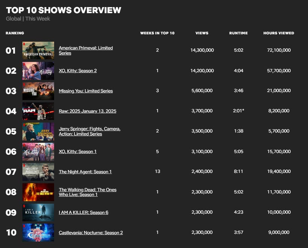Click the 21,000,000 hours viewed value
Image resolution: width=308 pixels, height=248 pixels.
tap(279, 91)
